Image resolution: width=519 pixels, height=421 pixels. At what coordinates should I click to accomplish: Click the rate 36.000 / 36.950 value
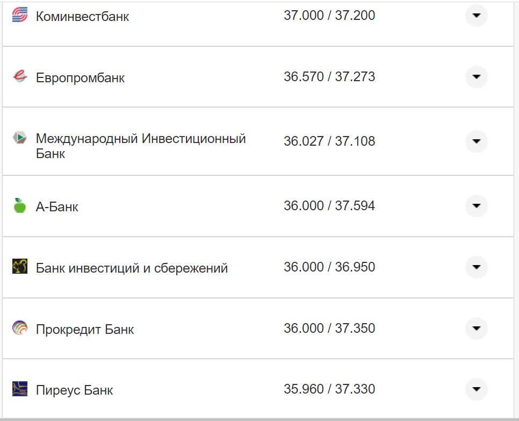click(330, 267)
